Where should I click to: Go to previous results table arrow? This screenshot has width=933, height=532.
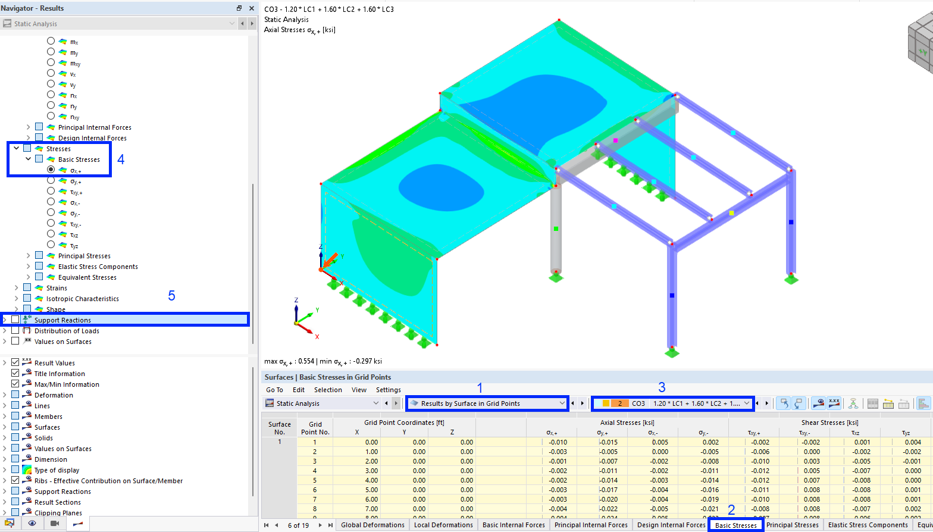pyautogui.click(x=573, y=403)
